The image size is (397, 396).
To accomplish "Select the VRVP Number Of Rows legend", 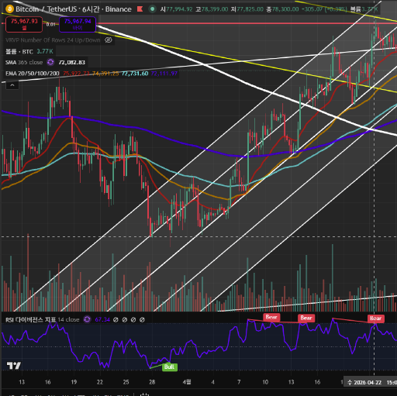I will point(53,40).
